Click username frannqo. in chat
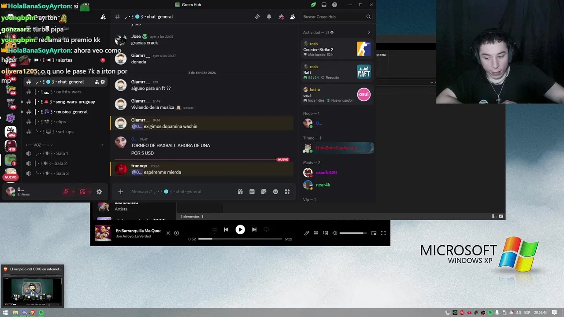Image resolution: width=564 pixels, height=317 pixels. pos(140,166)
